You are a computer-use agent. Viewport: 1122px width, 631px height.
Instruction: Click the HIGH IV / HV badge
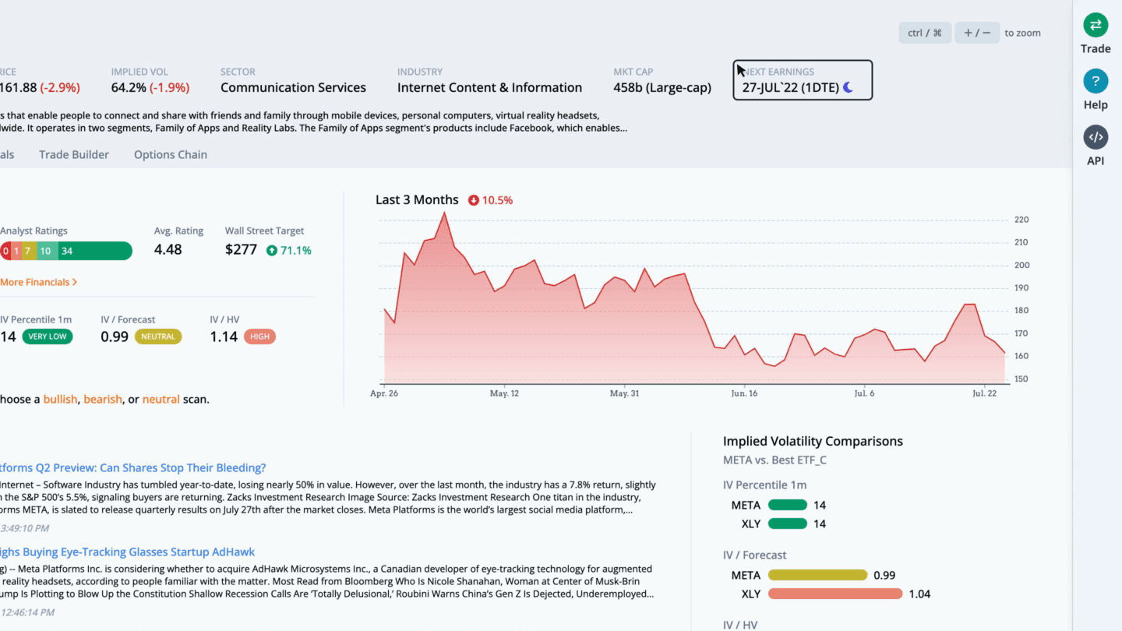(259, 337)
